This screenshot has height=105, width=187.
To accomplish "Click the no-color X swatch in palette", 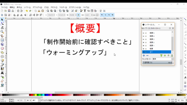I will pyautogui.click(x=1, y=95).
